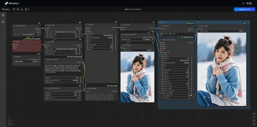Open workflow folder icon in toolbar
This screenshot has width=257, height=127.
coord(18,9)
